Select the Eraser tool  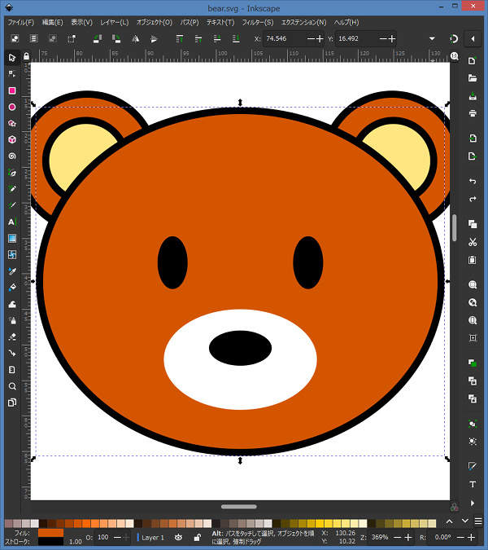coord(12,337)
